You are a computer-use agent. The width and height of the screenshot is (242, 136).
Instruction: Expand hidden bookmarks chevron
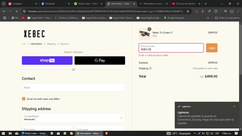tap(208, 18)
